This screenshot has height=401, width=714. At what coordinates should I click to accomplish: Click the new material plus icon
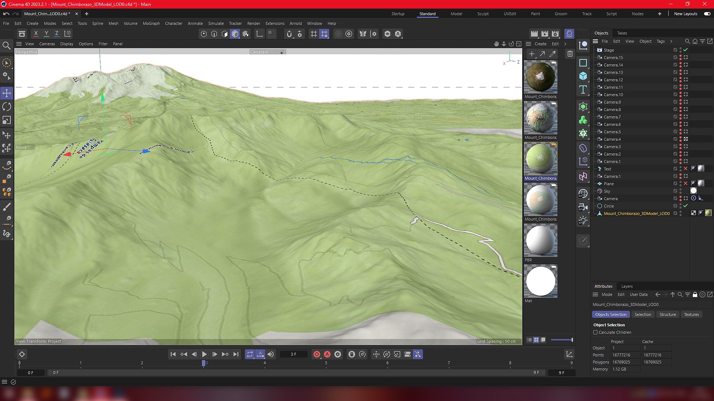tap(532, 54)
